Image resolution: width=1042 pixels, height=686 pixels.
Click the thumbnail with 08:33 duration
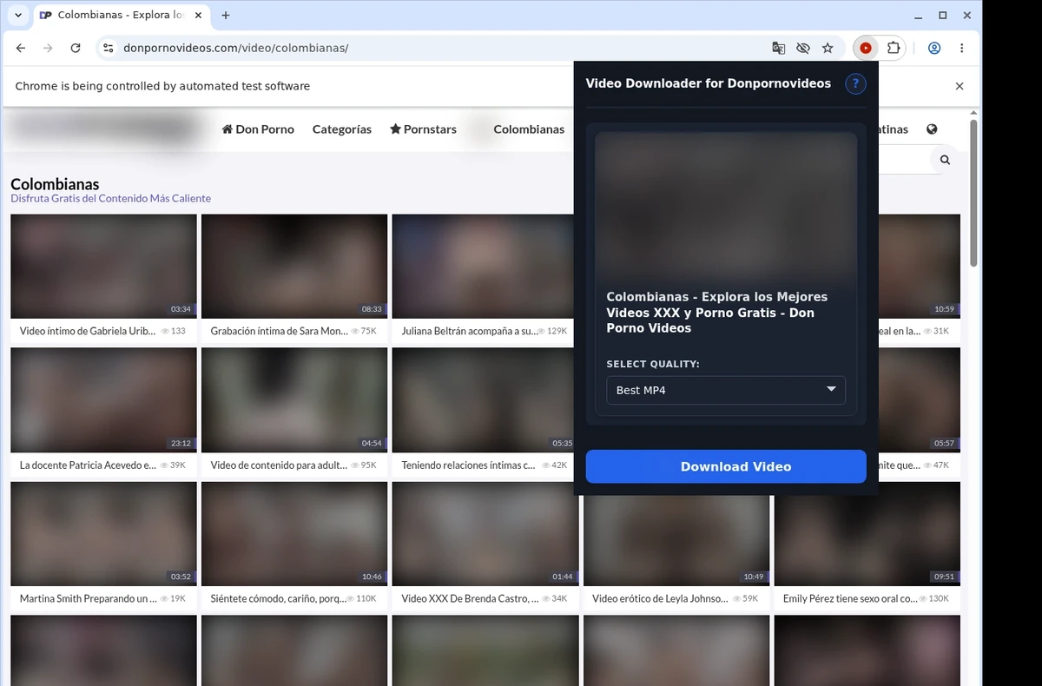294,267
